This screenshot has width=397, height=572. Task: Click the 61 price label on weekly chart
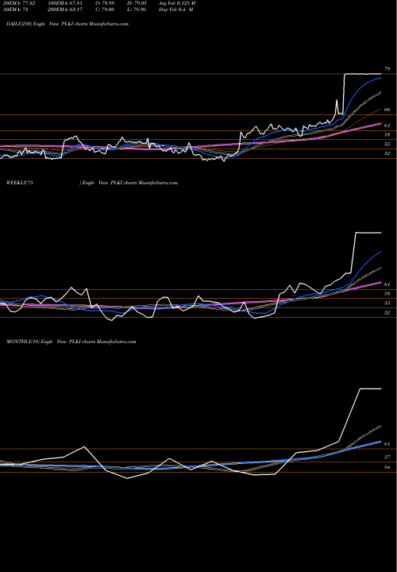pyautogui.click(x=387, y=284)
